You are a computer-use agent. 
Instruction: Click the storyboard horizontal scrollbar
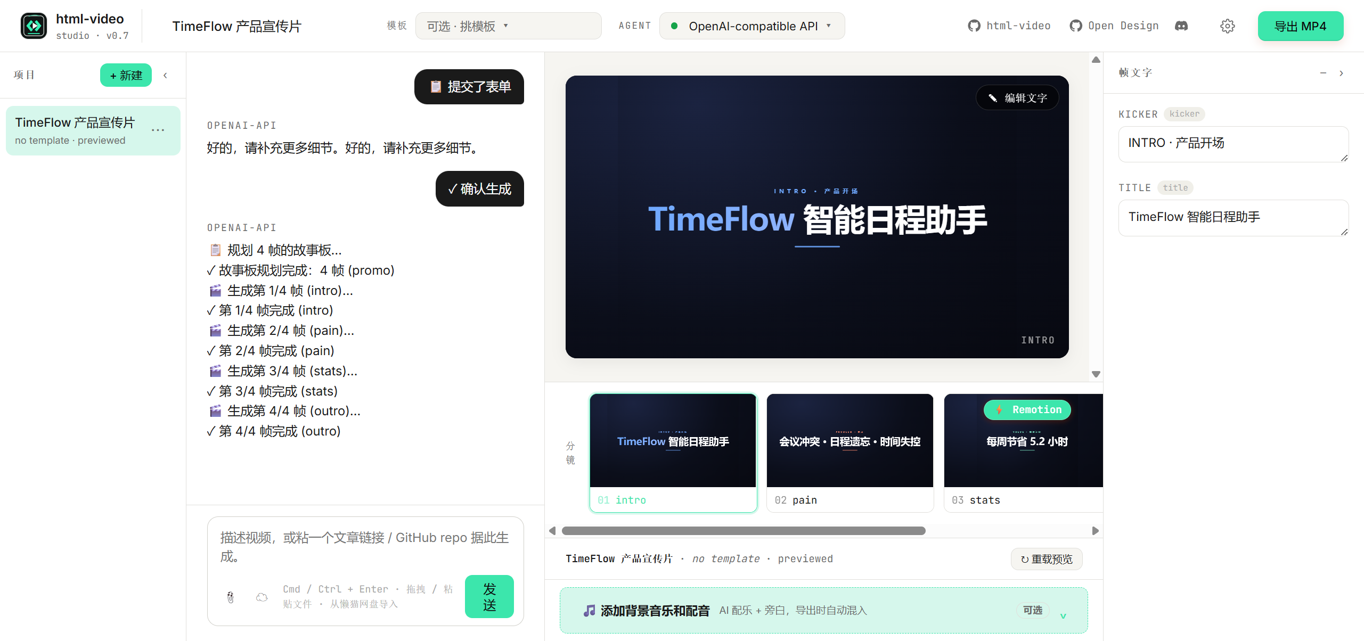[x=744, y=531]
